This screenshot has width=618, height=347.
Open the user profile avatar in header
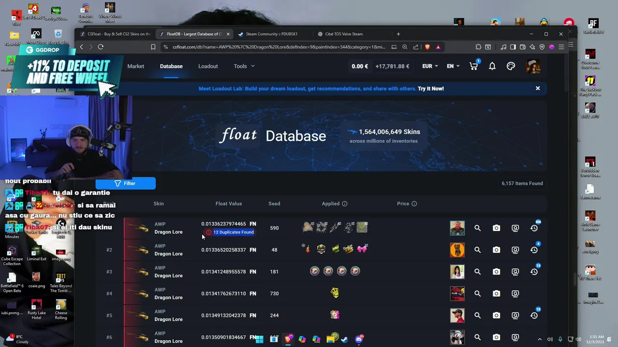coord(533,67)
